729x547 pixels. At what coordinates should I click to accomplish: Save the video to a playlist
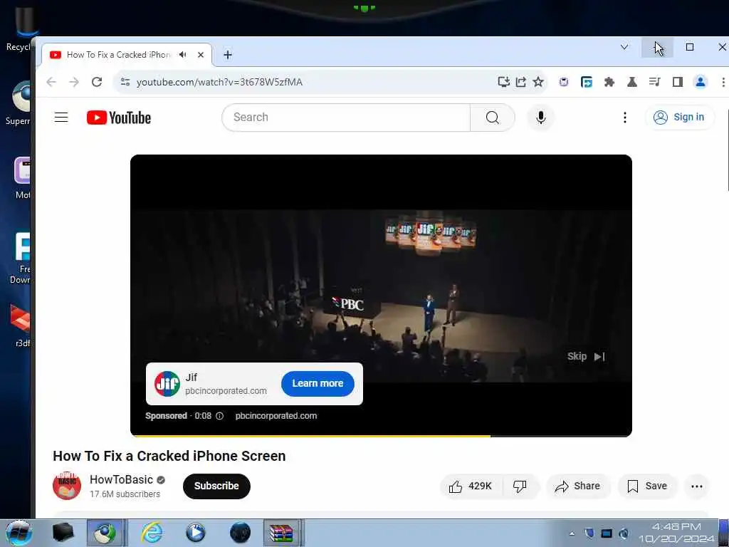[x=647, y=486]
